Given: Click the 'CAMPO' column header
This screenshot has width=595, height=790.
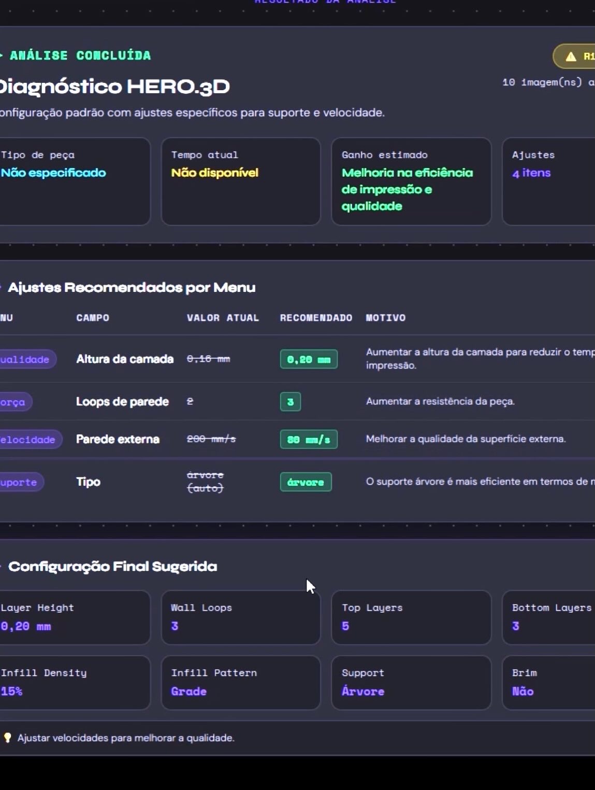Looking at the screenshot, I should click(x=93, y=318).
